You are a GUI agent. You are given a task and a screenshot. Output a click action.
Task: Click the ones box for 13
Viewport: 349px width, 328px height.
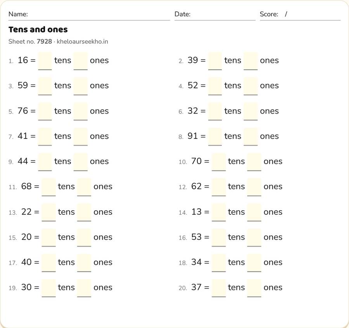tap(254, 212)
